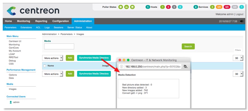
Task: Click the site info icon in address bar
Action: pyautogui.click(x=122, y=66)
